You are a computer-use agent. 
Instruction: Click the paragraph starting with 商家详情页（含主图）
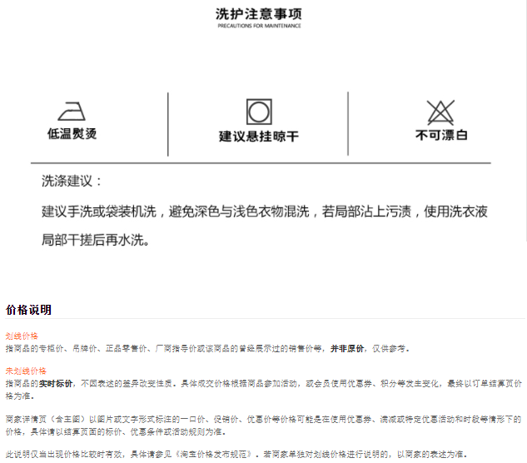coord(263,425)
